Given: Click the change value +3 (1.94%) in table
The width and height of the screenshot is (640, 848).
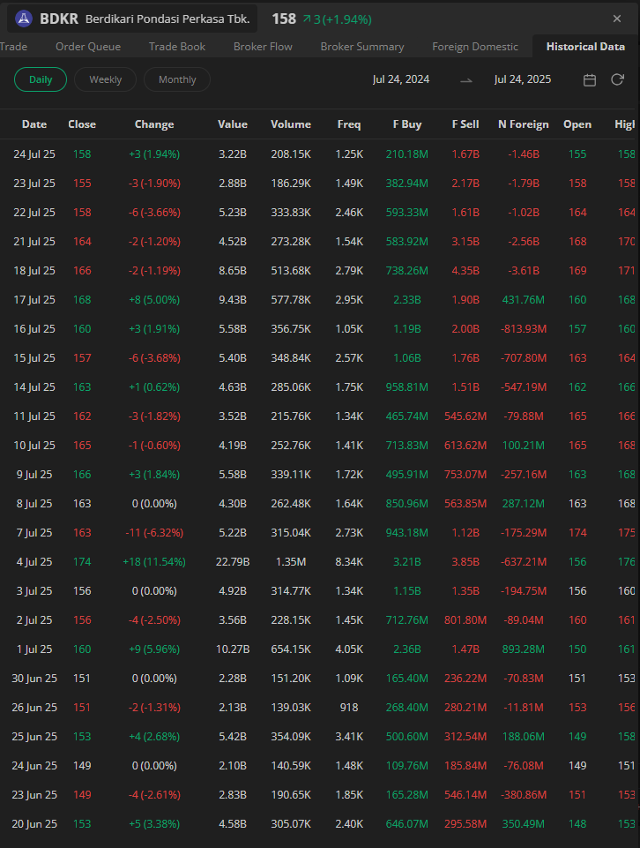Looking at the screenshot, I should click(154, 154).
